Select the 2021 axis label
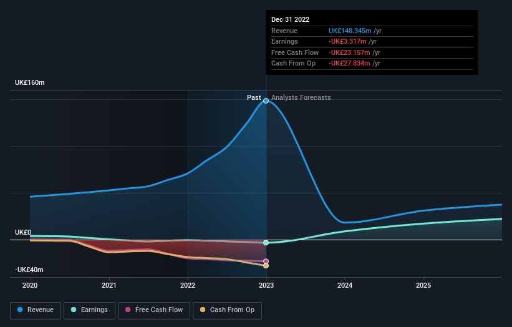The height and width of the screenshot is (327, 512). (109, 285)
